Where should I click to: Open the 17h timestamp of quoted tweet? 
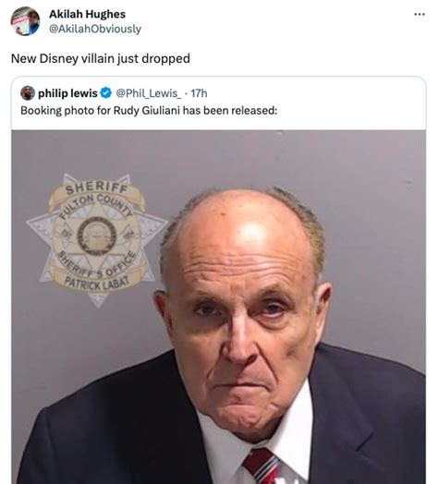[x=199, y=93]
